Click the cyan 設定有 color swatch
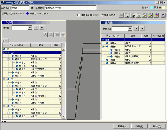Viewport: 167px width, 130px height. 152,7
